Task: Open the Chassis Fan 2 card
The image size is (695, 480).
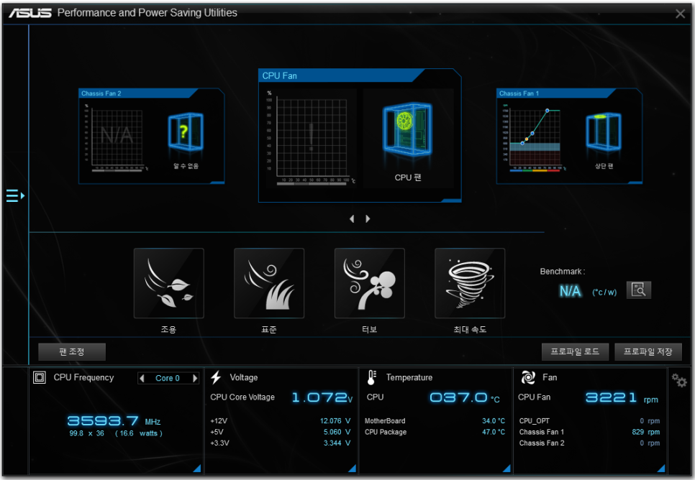Action: pos(152,136)
